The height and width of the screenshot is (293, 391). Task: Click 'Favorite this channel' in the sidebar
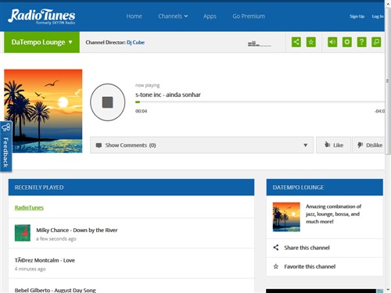[x=310, y=266]
